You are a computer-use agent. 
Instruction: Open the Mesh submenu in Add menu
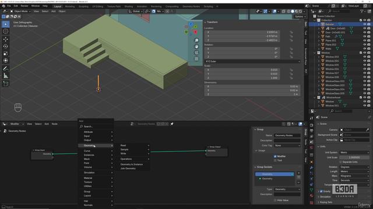96,159
